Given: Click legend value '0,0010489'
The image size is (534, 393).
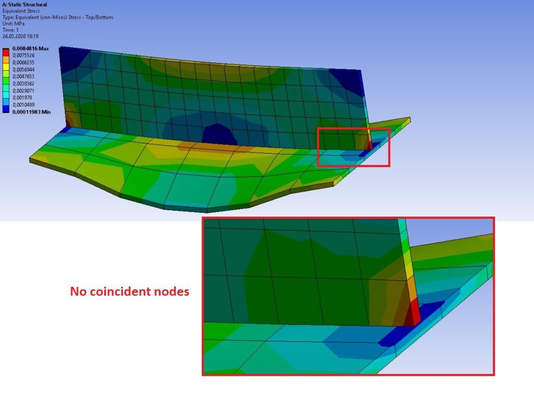Looking at the screenshot, I should click(x=23, y=105).
